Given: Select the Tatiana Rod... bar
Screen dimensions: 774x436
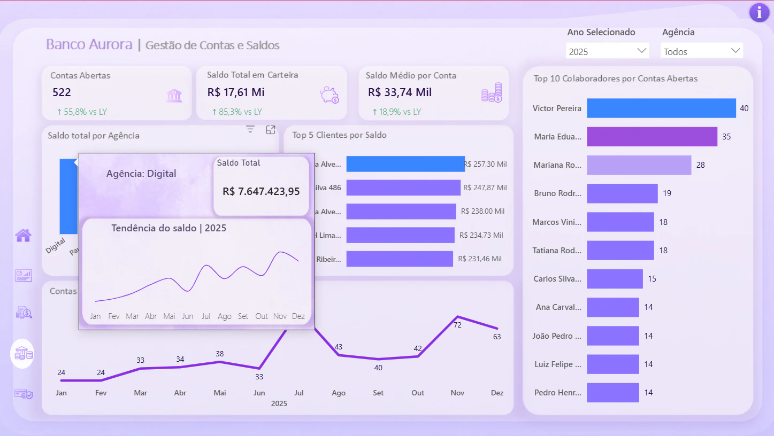Looking at the screenshot, I should pyautogui.click(x=620, y=250).
